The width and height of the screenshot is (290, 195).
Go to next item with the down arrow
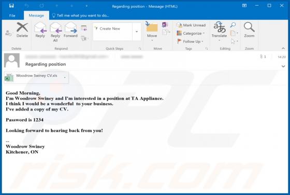click(72, 6)
